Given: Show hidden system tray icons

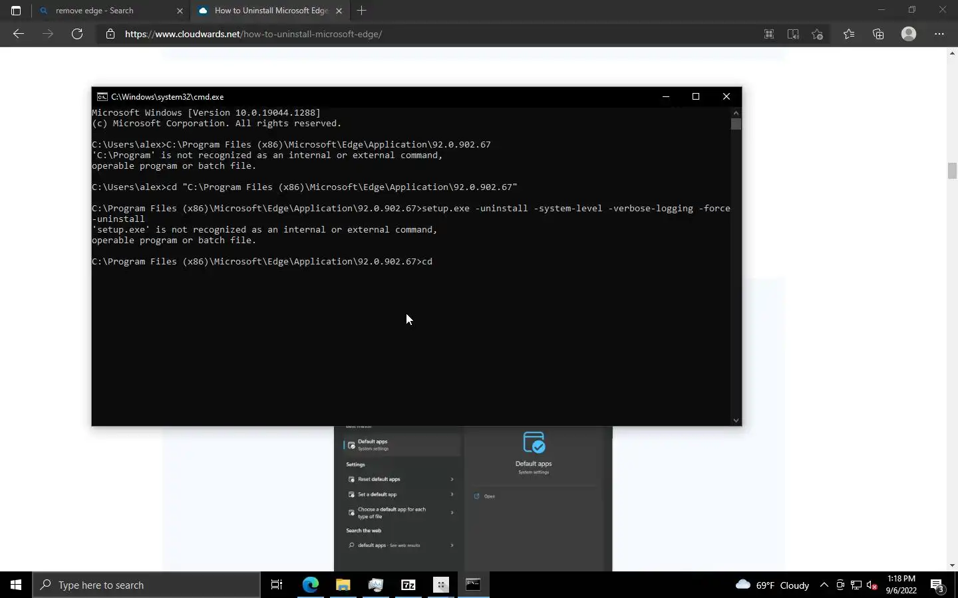Looking at the screenshot, I should (x=824, y=585).
